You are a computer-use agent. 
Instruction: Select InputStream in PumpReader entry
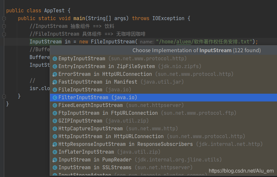click(x=163, y=160)
